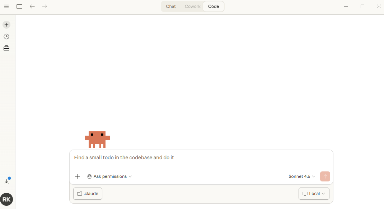Click the back navigation arrow

pyautogui.click(x=32, y=6)
